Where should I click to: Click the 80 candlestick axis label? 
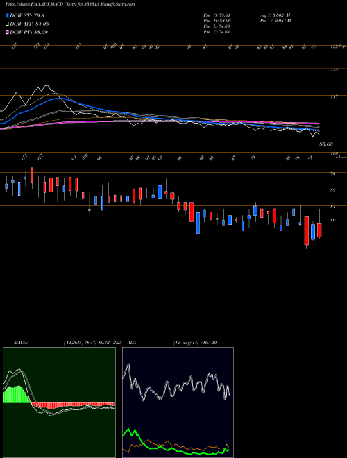point(333,220)
